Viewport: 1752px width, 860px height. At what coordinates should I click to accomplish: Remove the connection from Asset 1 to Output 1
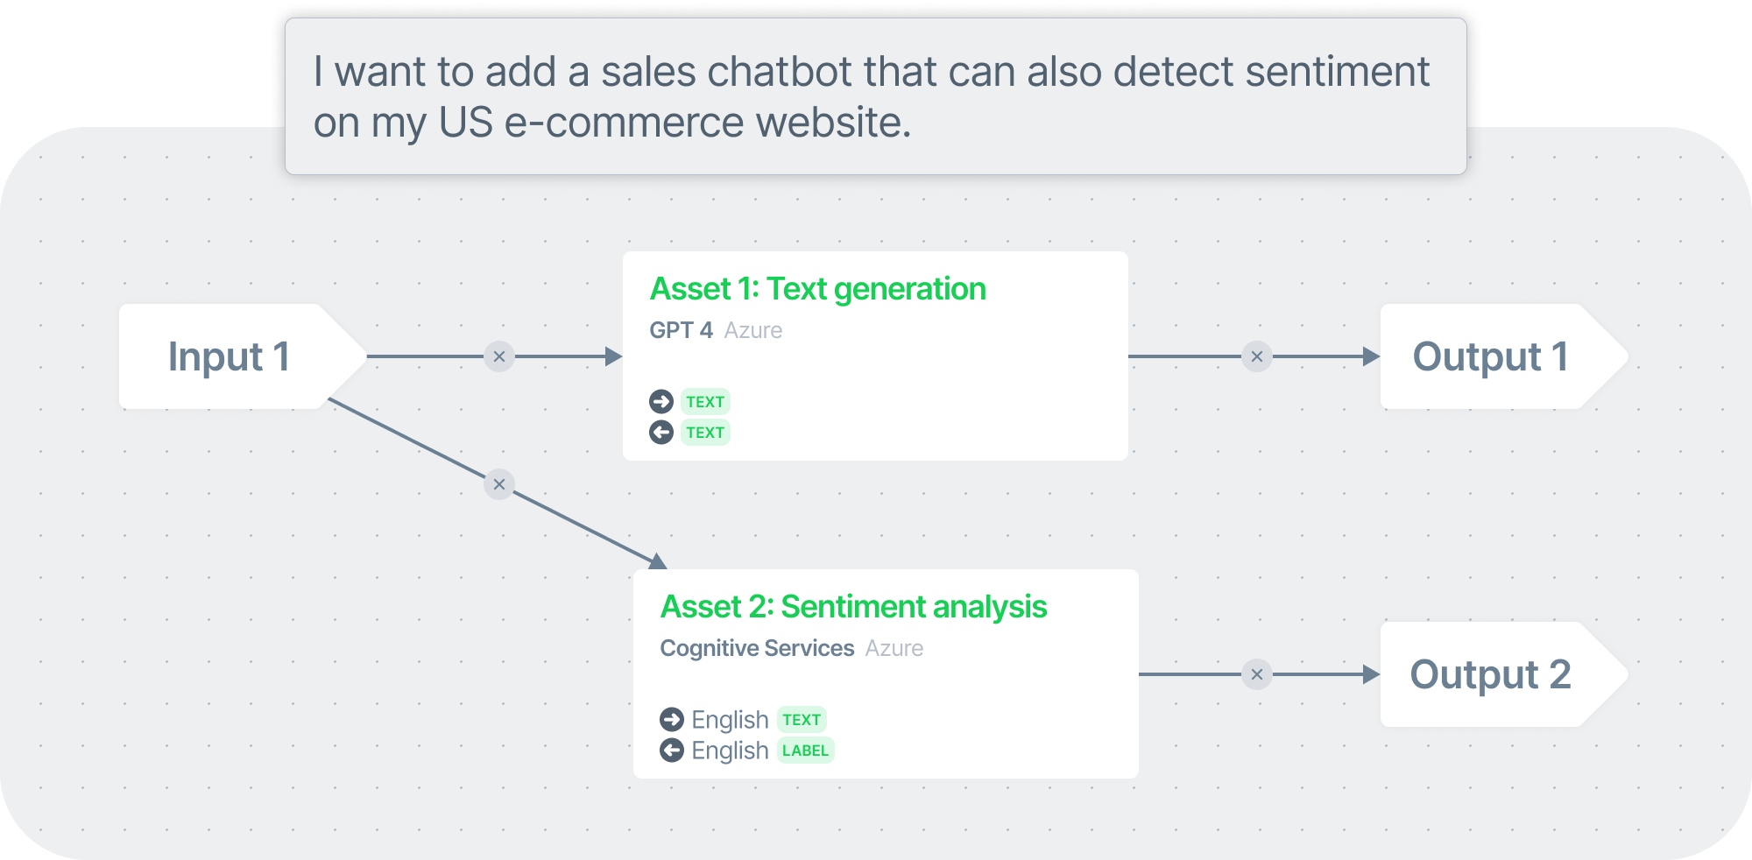point(1257,356)
